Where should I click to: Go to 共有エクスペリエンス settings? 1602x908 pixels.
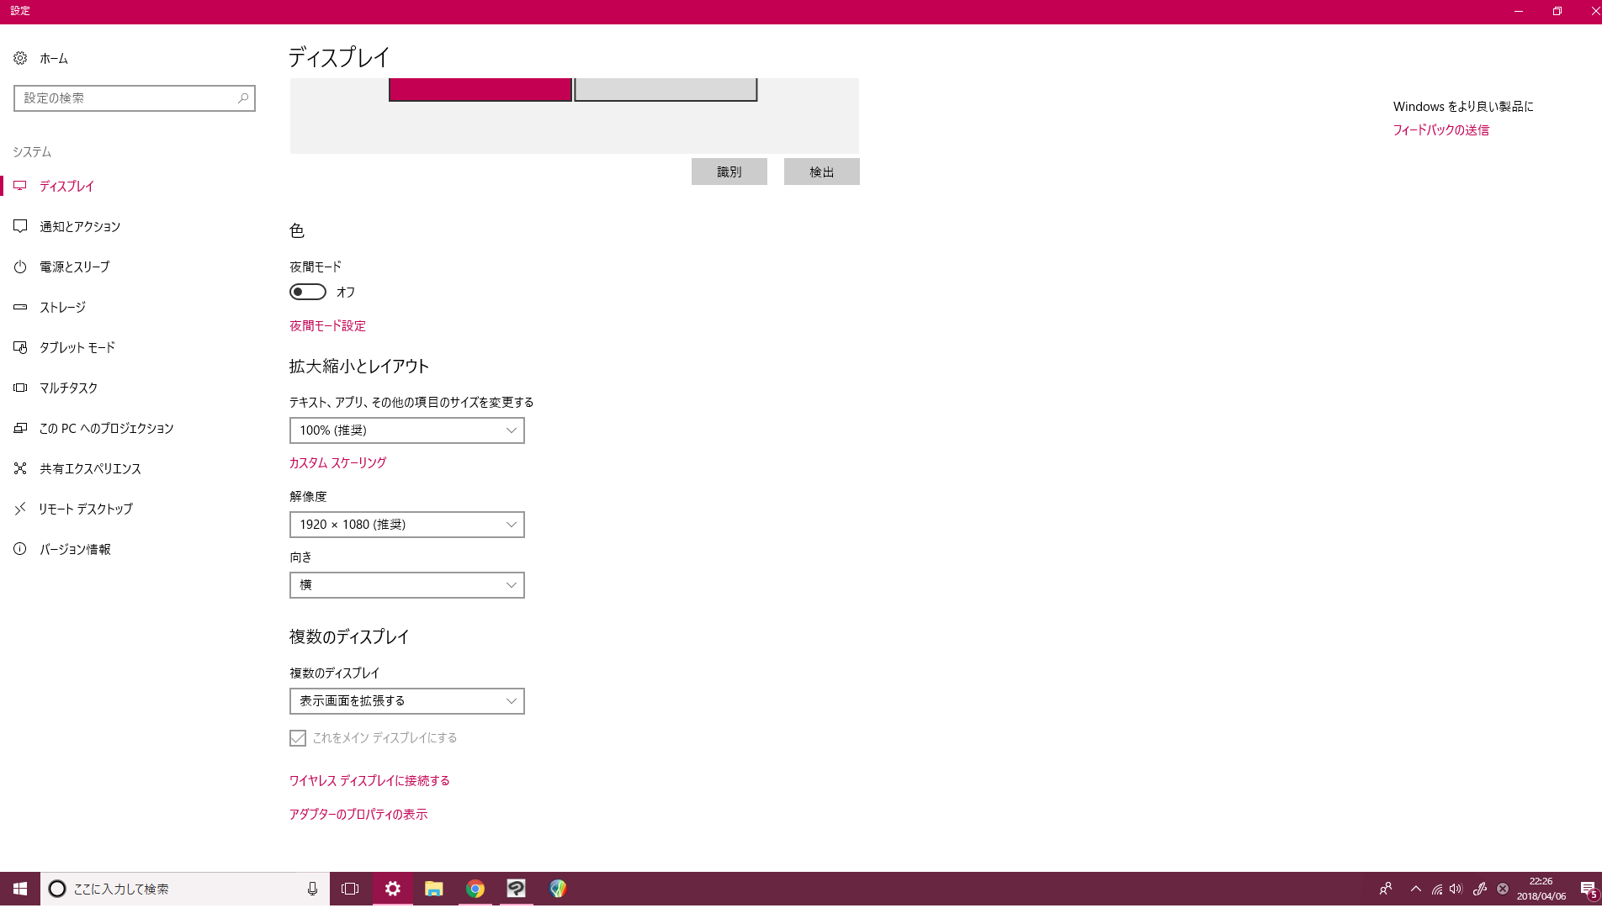90,468
